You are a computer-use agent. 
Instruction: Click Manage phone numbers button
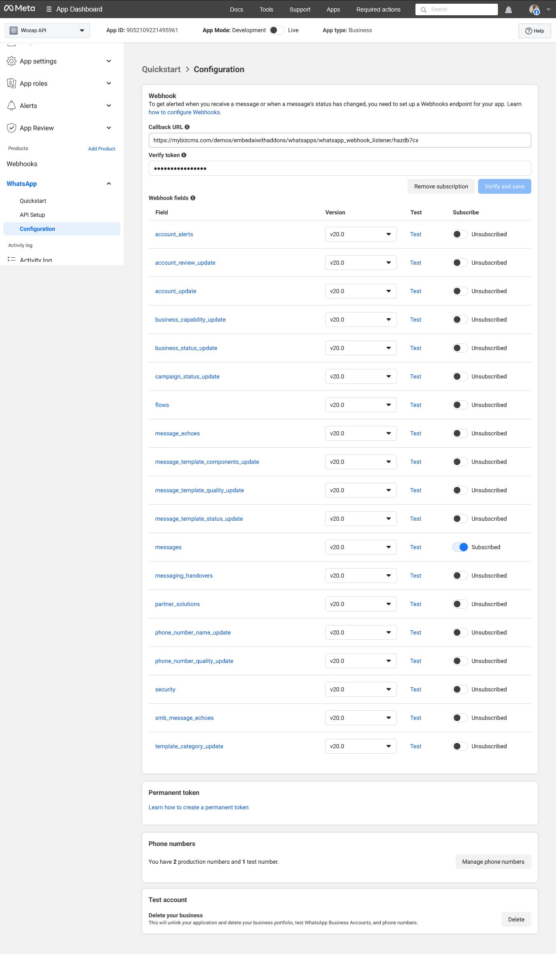tap(493, 862)
